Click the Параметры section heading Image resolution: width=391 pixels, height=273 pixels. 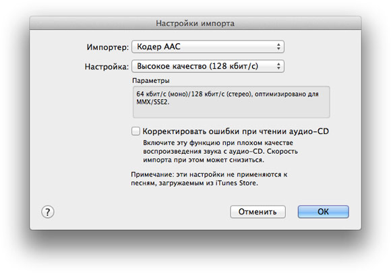click(151, 80)
